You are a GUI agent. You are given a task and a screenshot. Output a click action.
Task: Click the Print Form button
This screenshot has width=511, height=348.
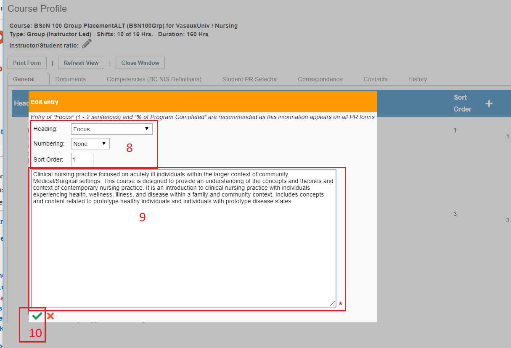(x=27, y=63)
